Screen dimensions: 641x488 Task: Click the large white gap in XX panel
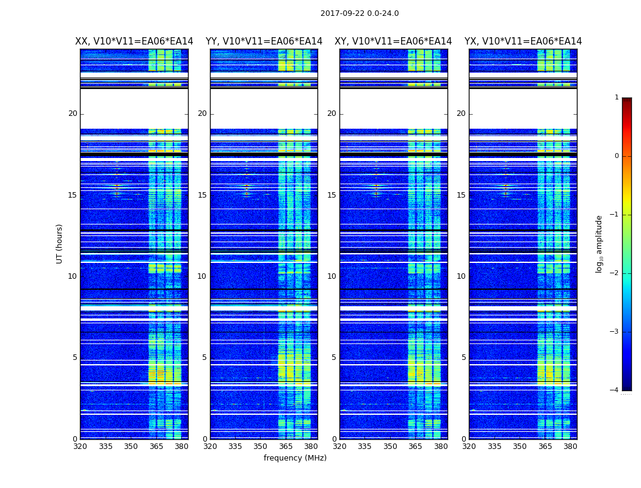pyautogui.click(x=134, y=109)
